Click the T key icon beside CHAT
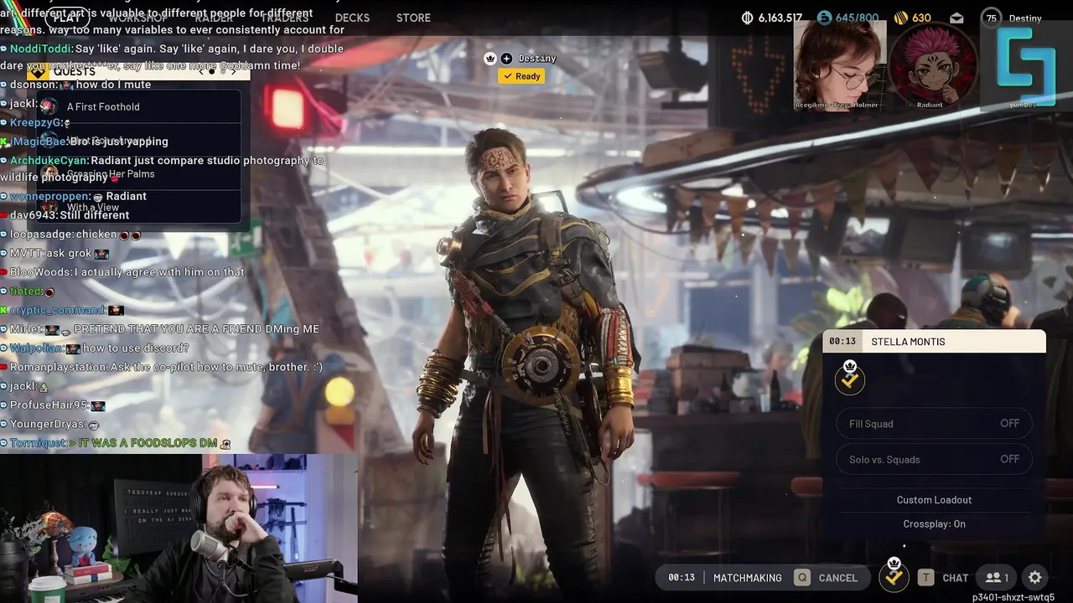Screen dimensions: 1073x603 click(x=925, y=578)
